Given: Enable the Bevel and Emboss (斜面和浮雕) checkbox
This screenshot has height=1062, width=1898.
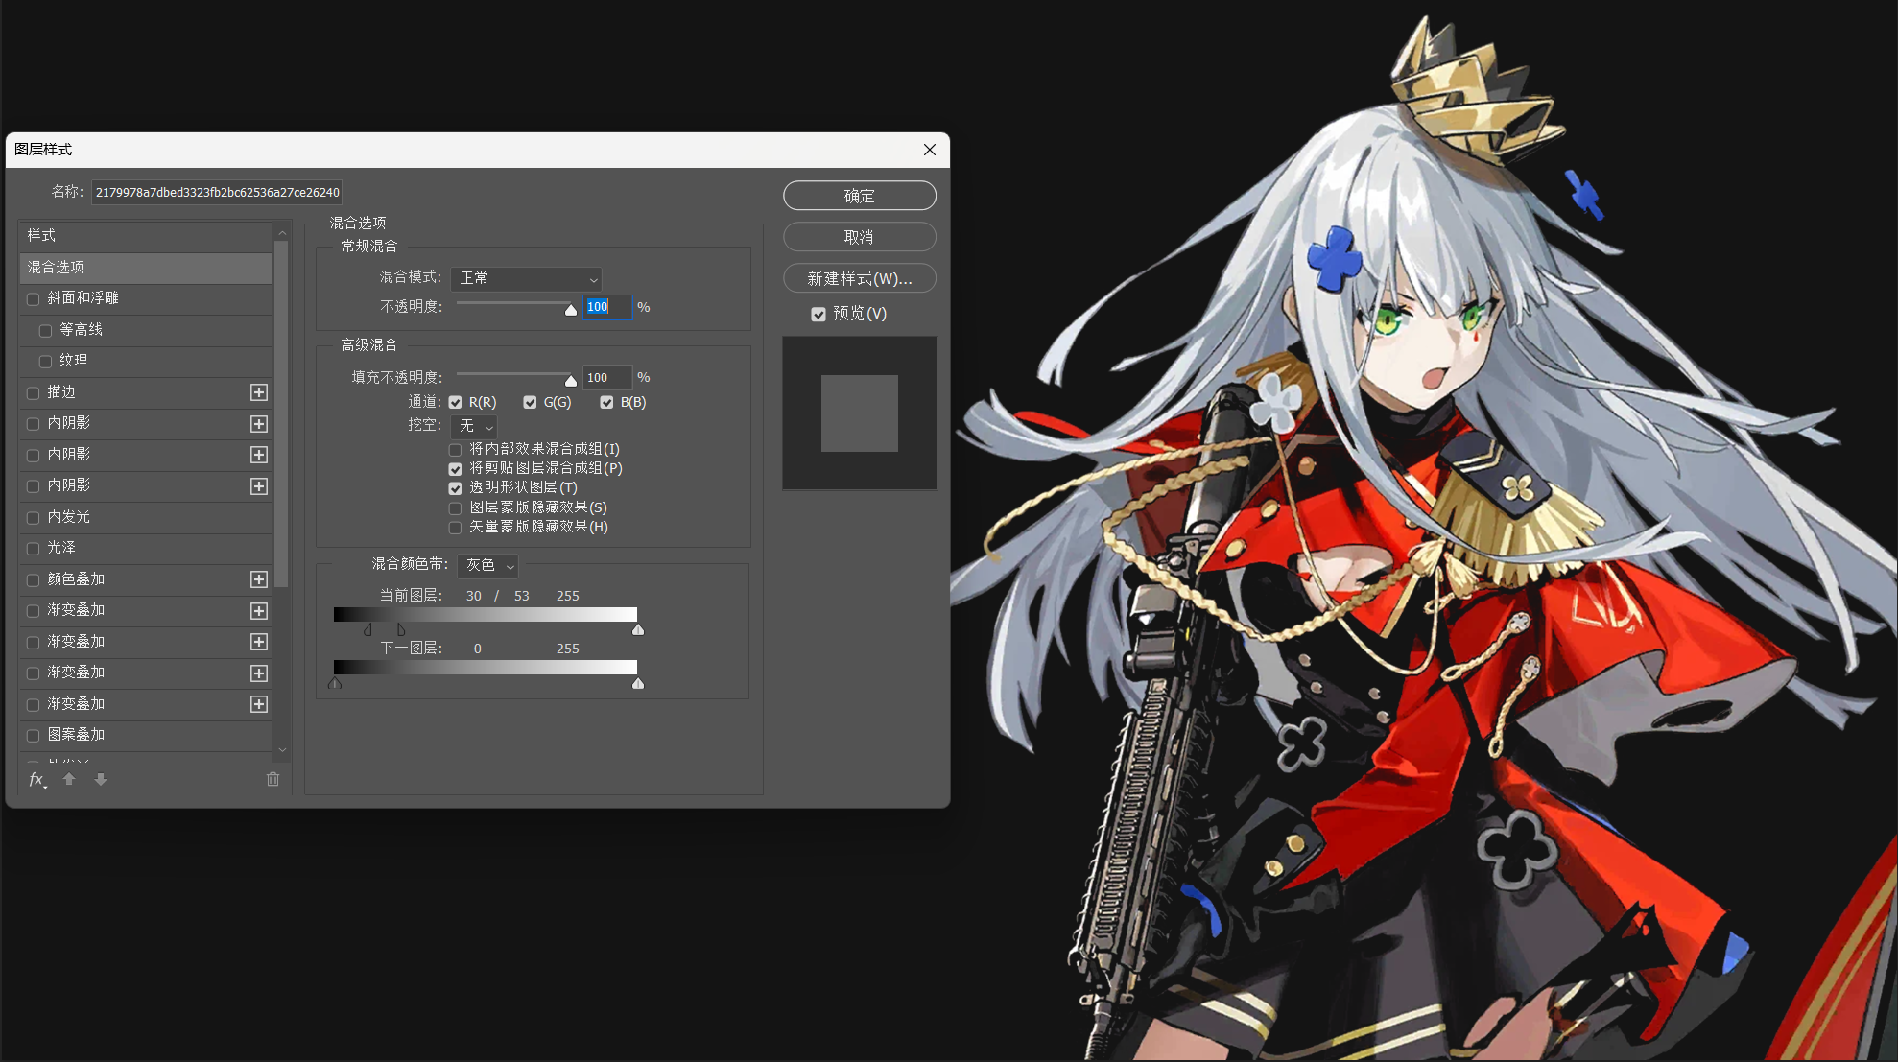Looking at the screenshot, I should pos(34,299).
